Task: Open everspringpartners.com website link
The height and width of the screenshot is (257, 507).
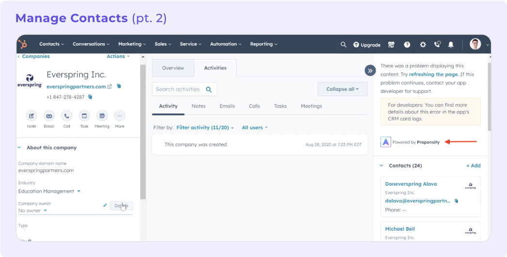Action: coord(76,87)
